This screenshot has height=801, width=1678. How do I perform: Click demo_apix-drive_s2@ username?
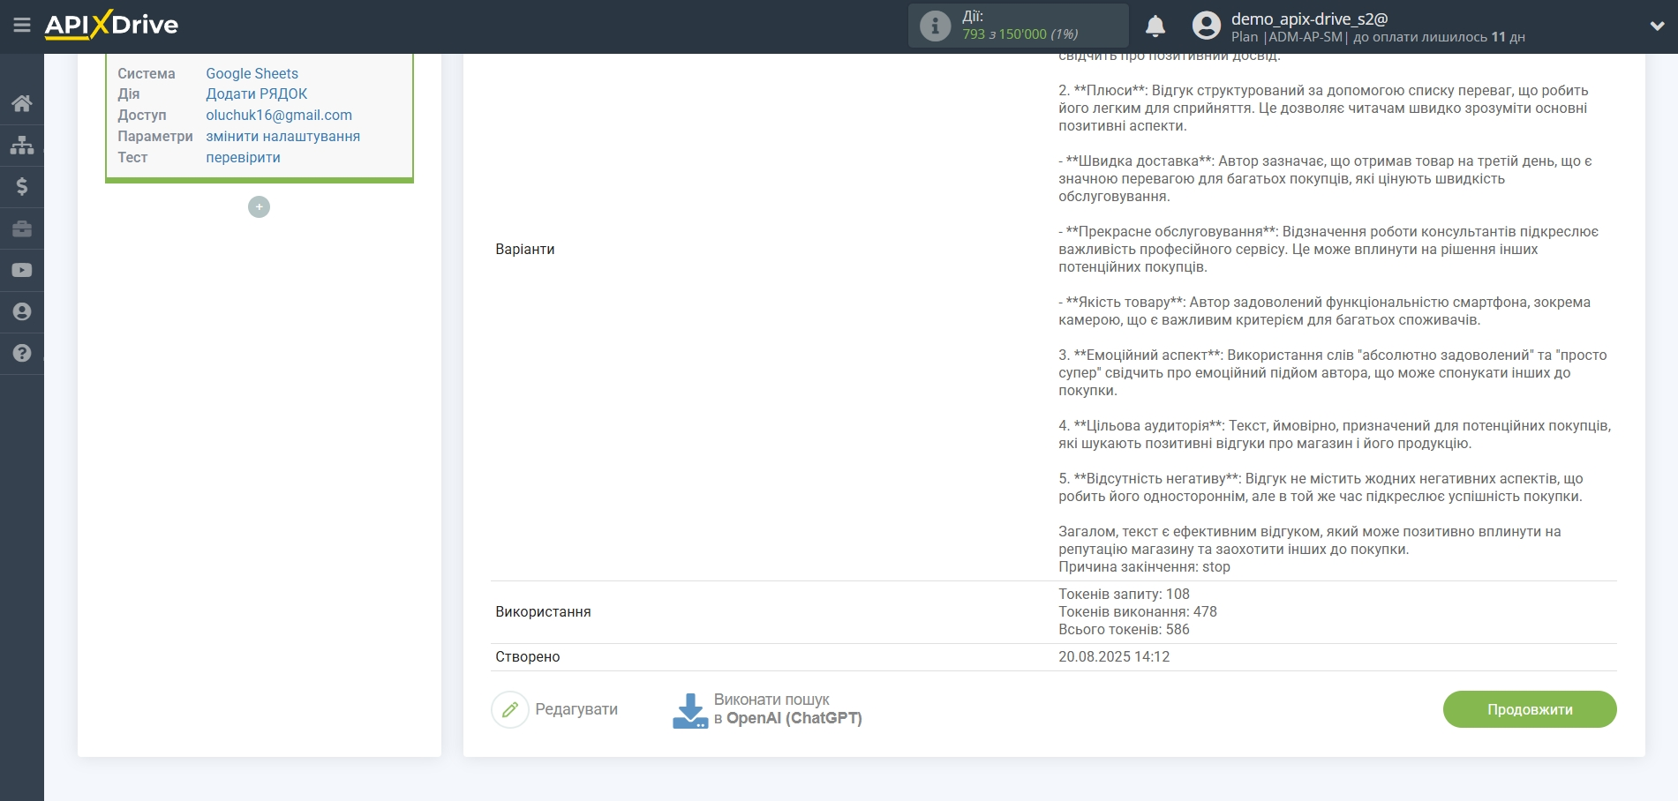coord(1309,19)
